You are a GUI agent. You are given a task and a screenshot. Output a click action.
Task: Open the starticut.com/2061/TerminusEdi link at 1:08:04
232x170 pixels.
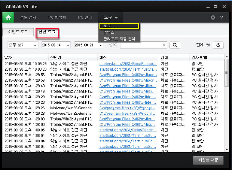[128, 141]
